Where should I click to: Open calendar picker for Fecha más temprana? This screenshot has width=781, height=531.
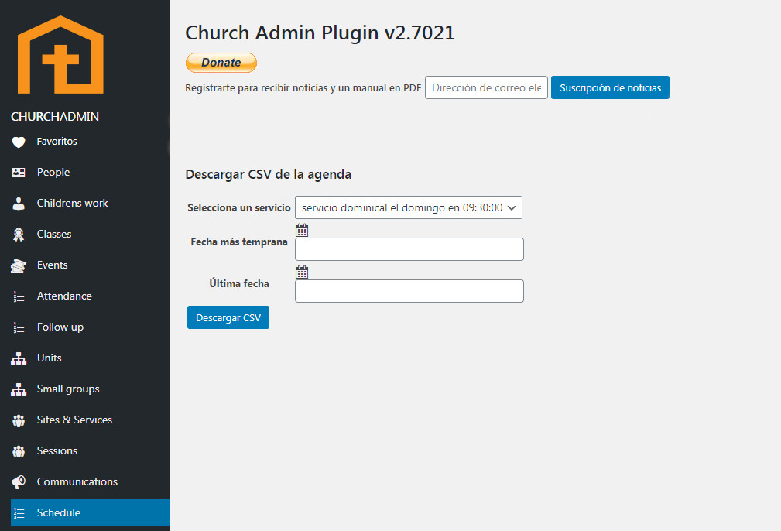pyautogui.click(x=302, y=230)
